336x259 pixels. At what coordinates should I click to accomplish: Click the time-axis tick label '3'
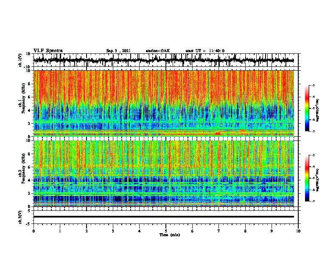pyautogui.click(x=113, y=231)
